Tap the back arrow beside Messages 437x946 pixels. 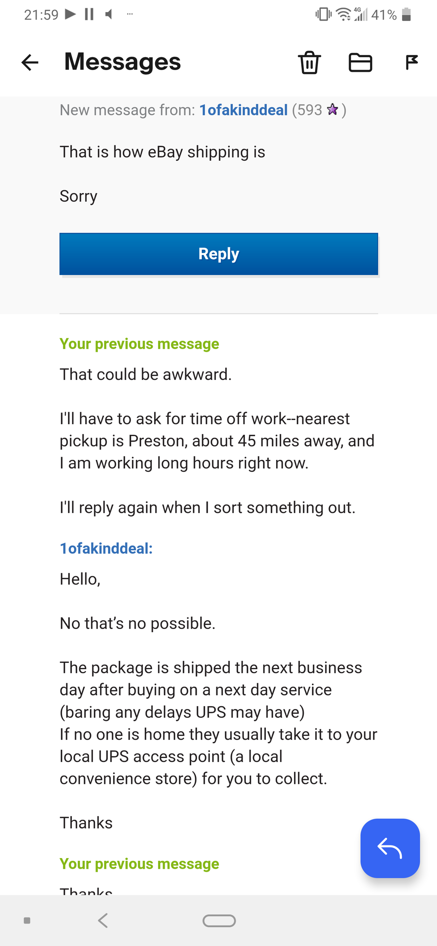pyautogui.click(x=30, y=62)
